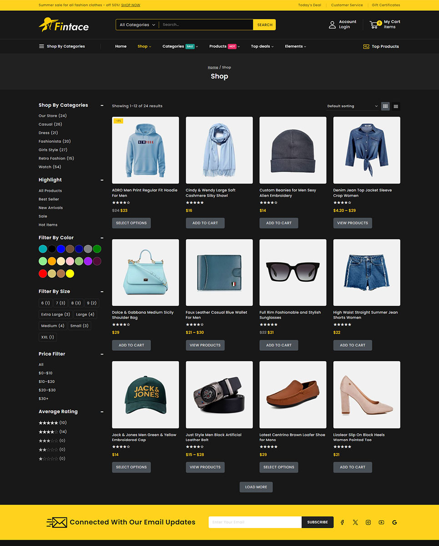439x546 pixels.
Task: Click the Fintace logo
Action: pos(64,25)
